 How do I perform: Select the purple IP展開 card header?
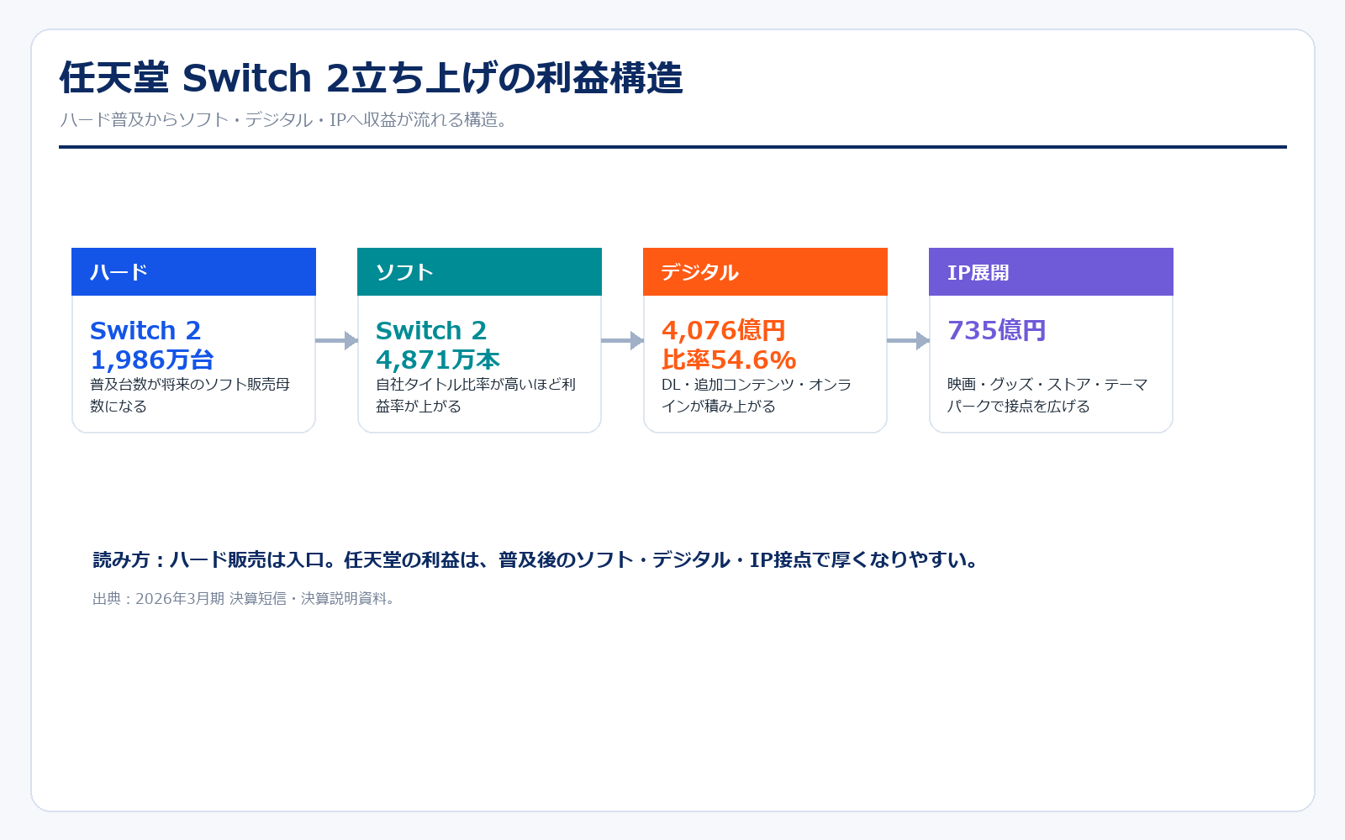1051,271
